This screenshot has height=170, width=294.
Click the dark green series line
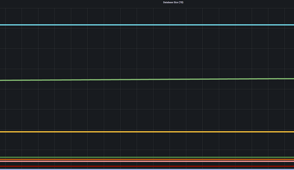(x=147, y=158)
